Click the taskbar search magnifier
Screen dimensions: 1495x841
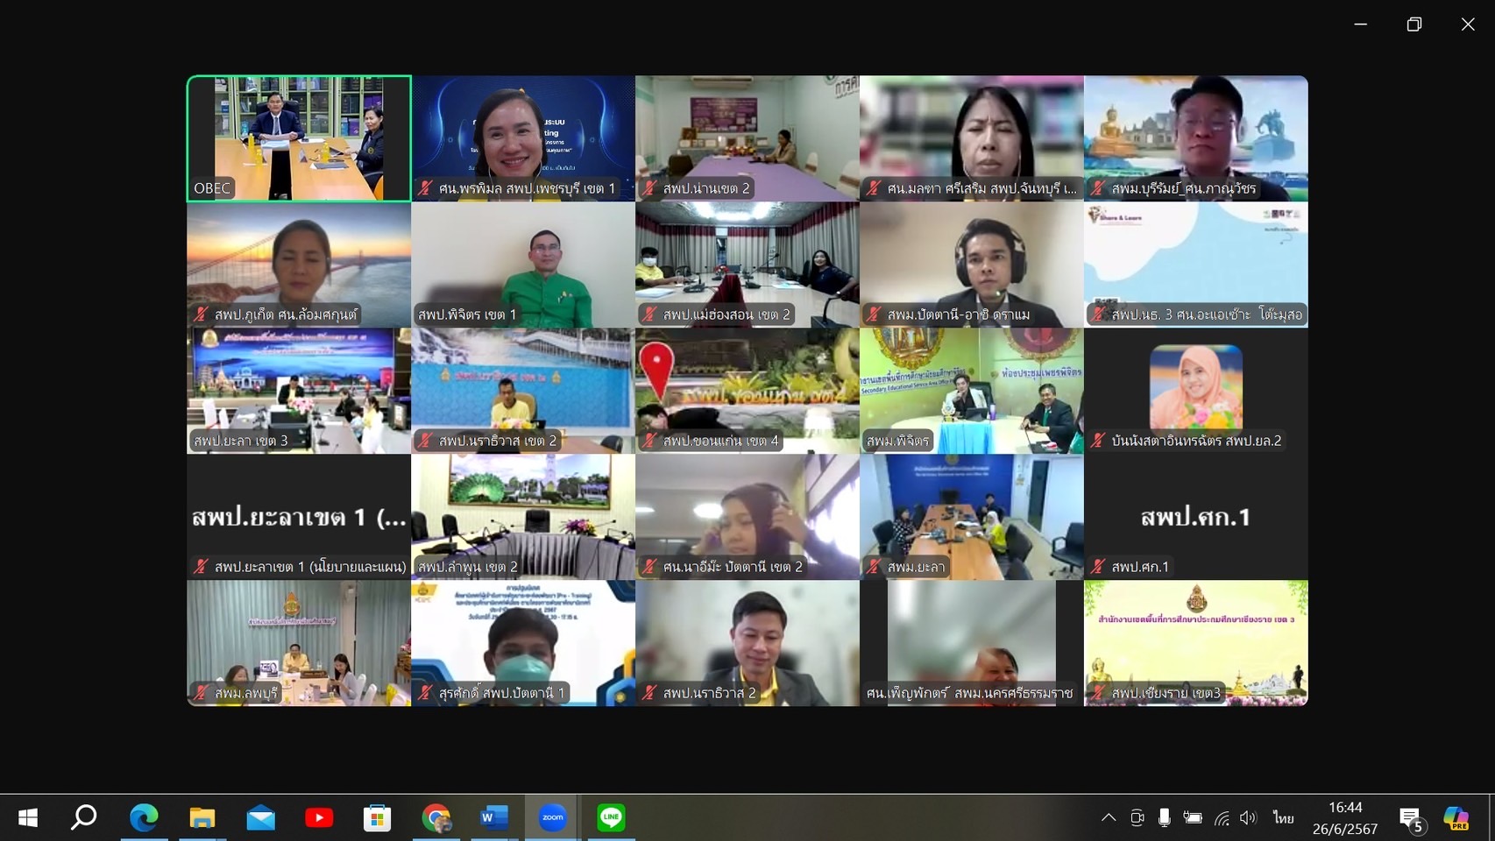(84, 818)
